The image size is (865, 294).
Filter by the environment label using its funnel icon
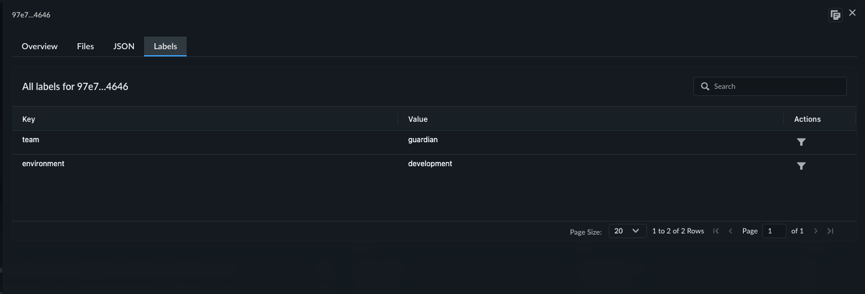[x=801, y=166]
